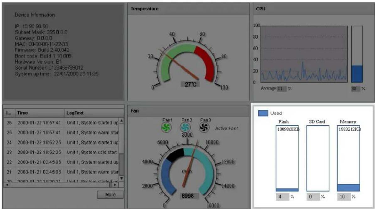
Task: Click the Flash usage bar
Action: pos(287,158)
